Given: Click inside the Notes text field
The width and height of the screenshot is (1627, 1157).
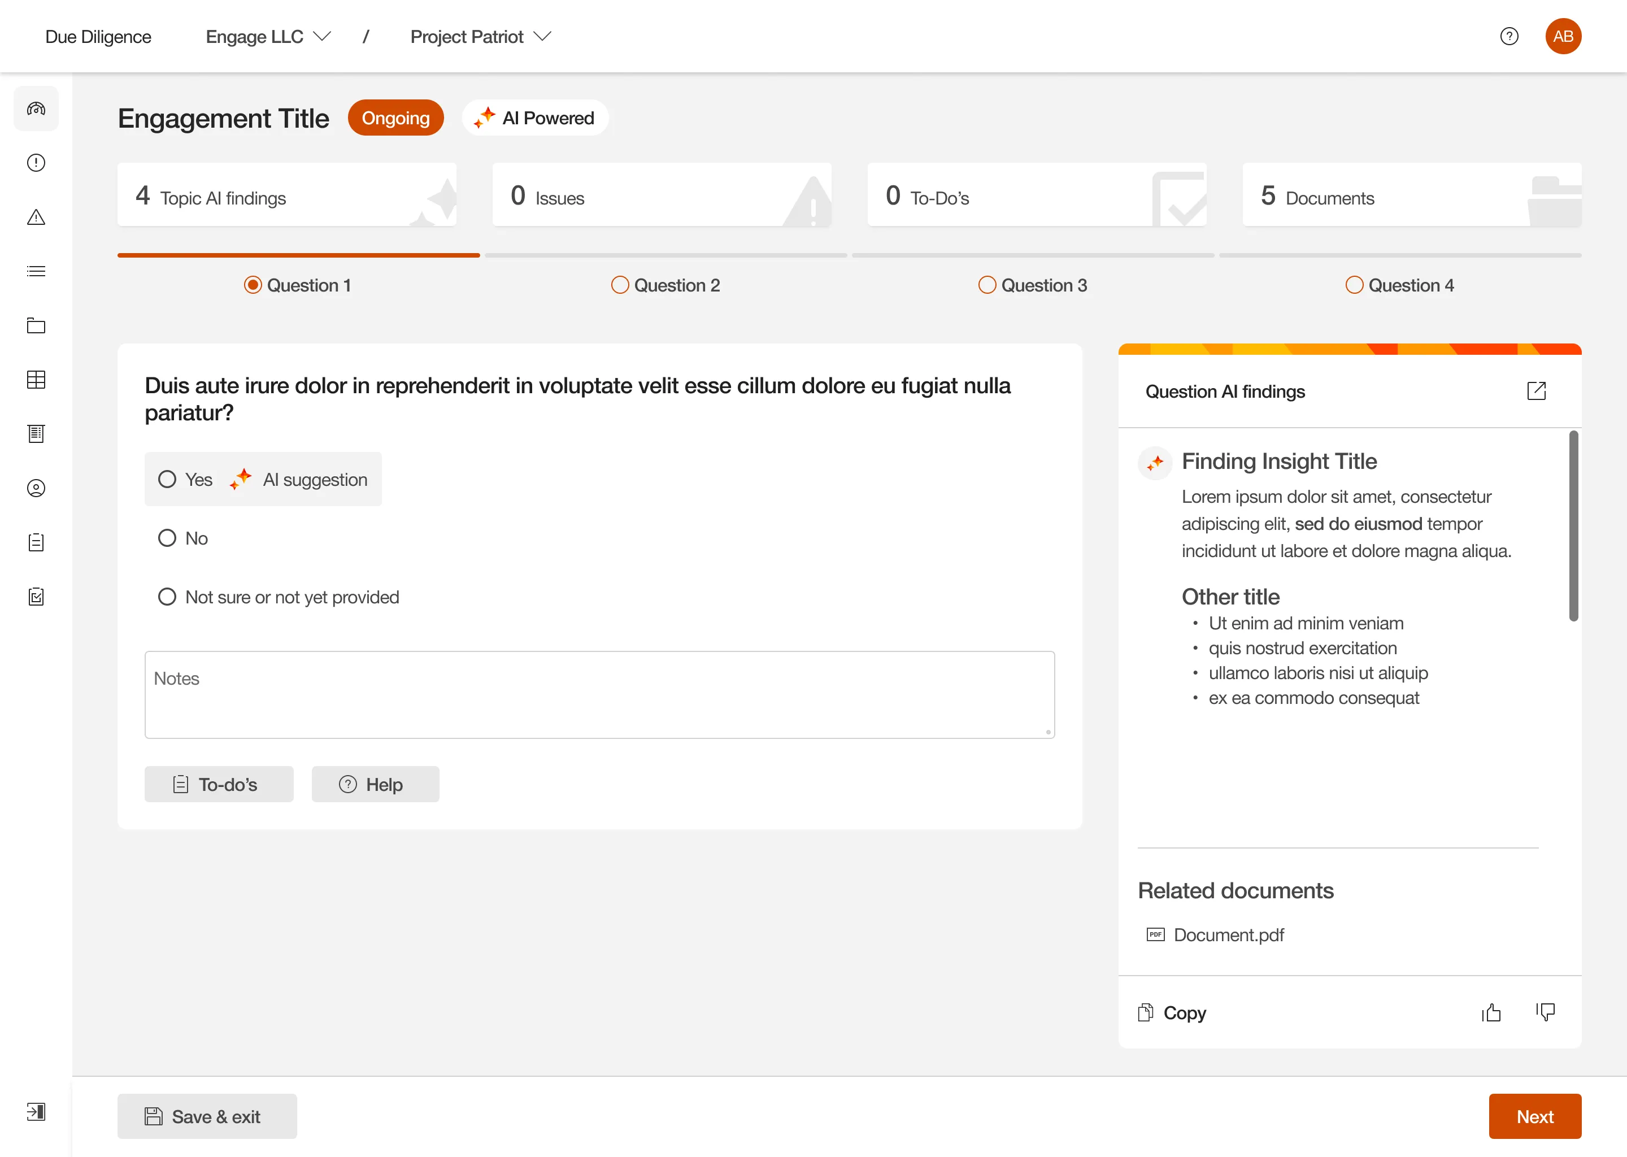Looking at the screenshot, I should pyautogui.click(x=599, y=695).
